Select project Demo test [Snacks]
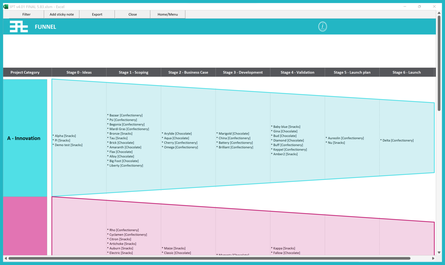 coord(68,145)
